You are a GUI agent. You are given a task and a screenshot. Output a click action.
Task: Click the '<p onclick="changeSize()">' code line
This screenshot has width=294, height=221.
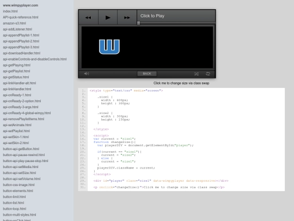(159, 187)
